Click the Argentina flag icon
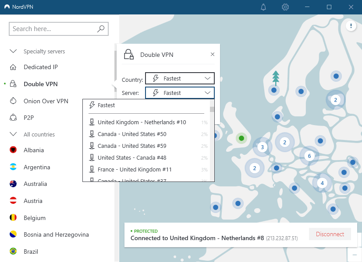The image size is (362, 262). point(13,167)
